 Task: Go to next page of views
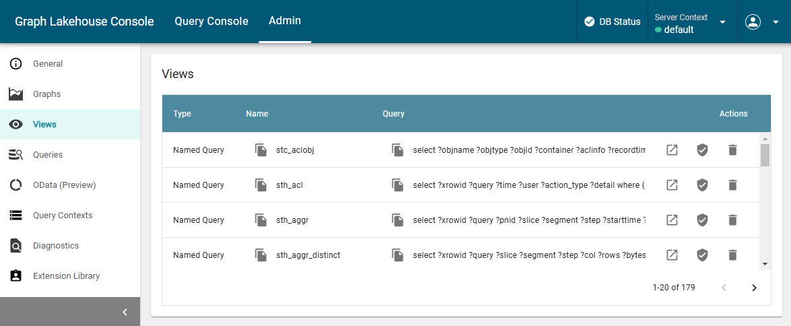754,288
